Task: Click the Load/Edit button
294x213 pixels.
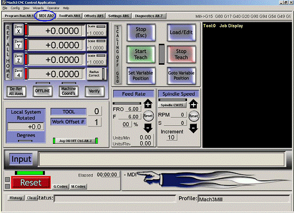Action: coord(181,32)
